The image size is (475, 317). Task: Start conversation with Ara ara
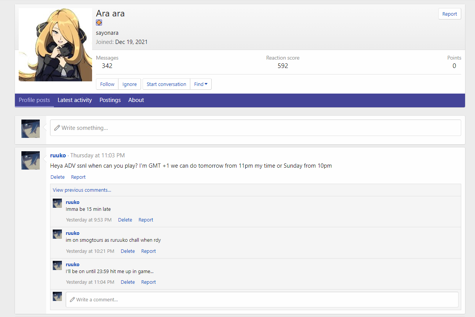coord(166,84)
